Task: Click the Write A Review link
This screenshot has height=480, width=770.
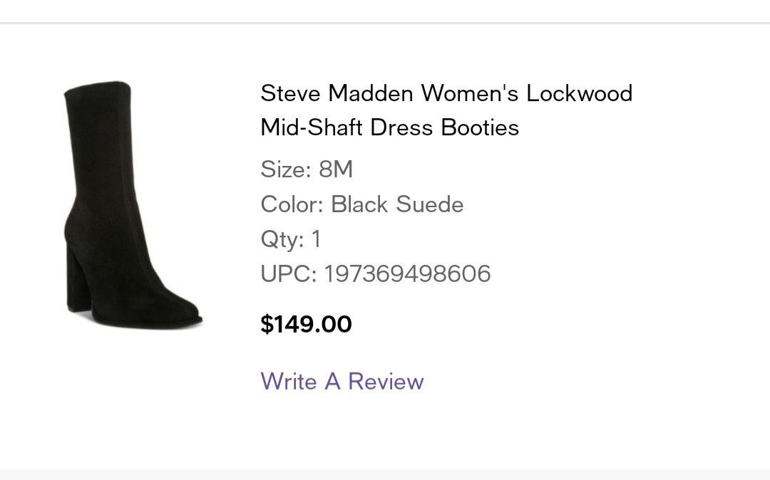Action: [x=342, y=381]
